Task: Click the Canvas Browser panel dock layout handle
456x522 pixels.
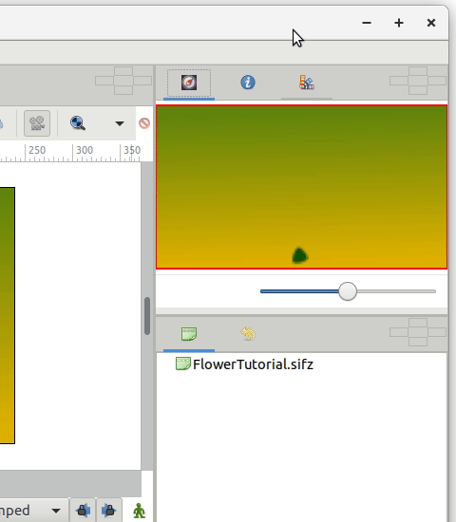Action: coord(418,332)
